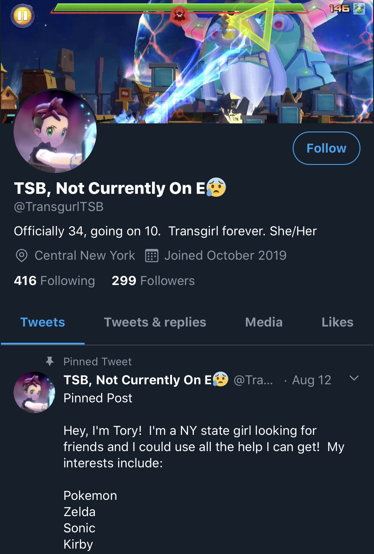Image resolution: width=374 pixels, height=554 pixels.
Task: Click the green health bar in banner
Action: click(x=179, y=8)
